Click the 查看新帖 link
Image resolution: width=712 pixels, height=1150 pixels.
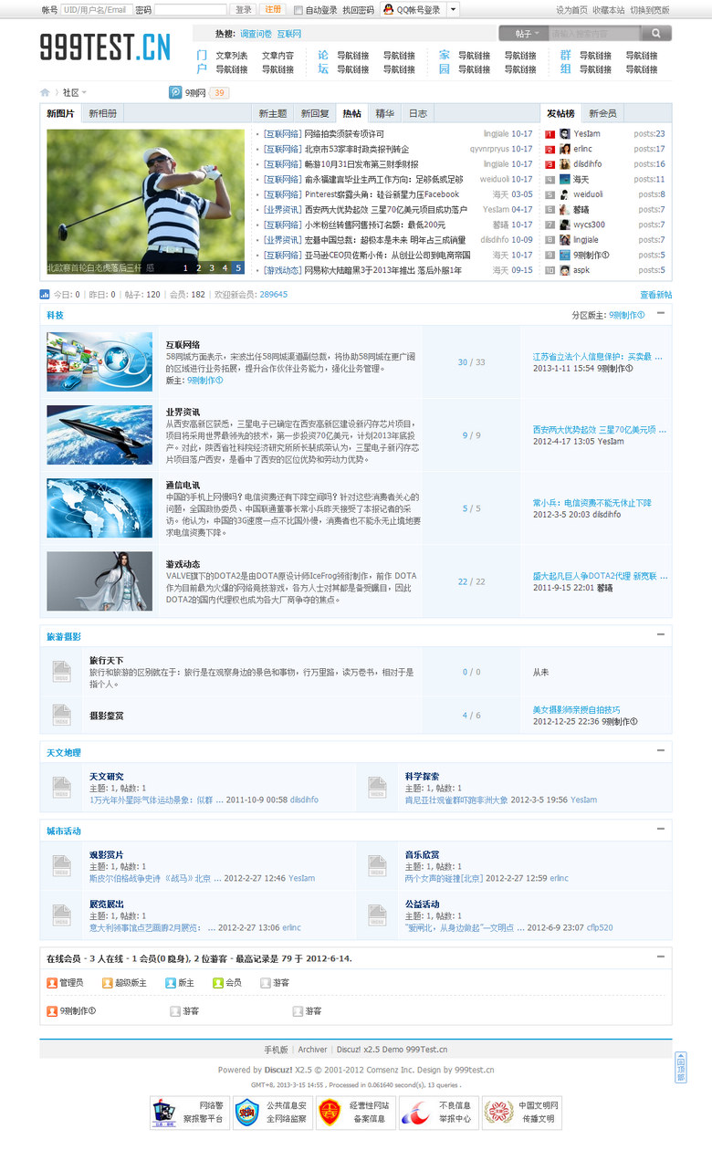pos(655,295)
